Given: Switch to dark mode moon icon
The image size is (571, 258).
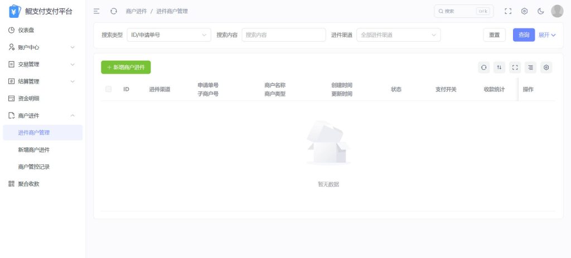Looking at the screenshot, I should pyautogui.click(x=541, y=11).
